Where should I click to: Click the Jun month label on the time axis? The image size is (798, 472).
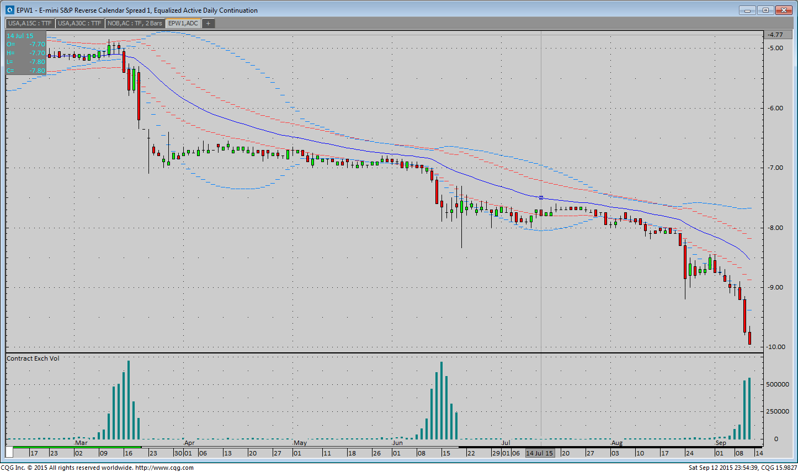click(397, 443)
